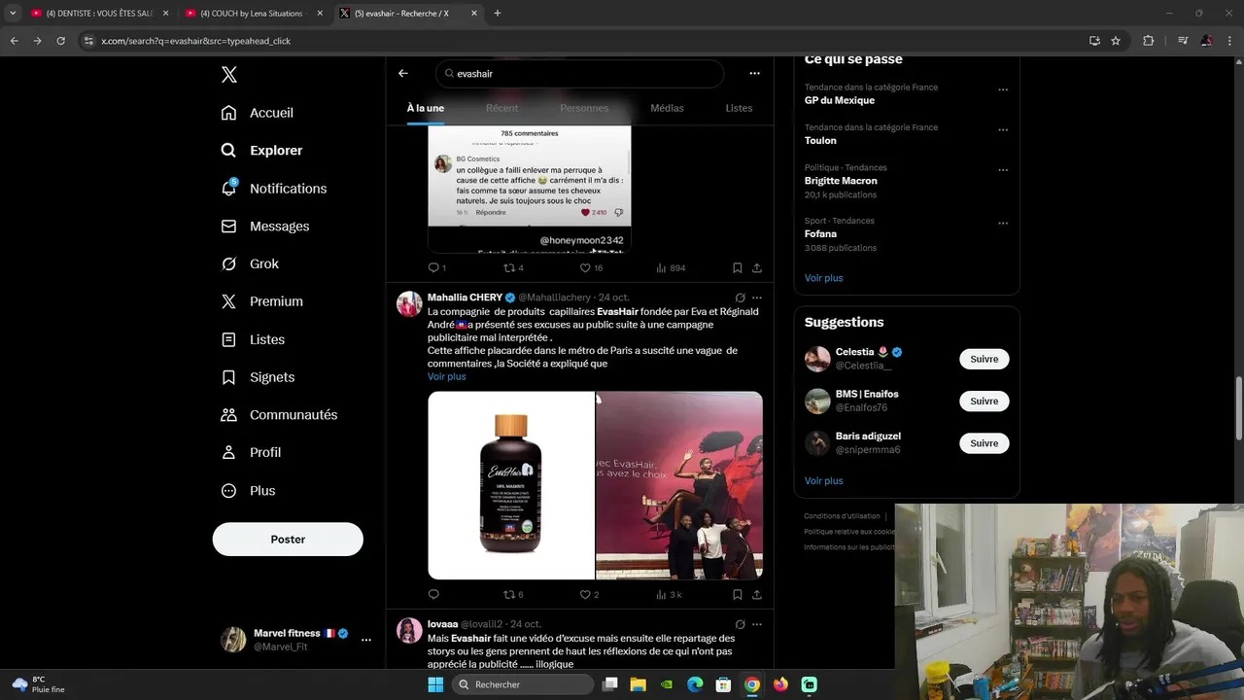The image size is (1244, 700).
Task: Click Voir plus under Suggestions
Action: 823,480
